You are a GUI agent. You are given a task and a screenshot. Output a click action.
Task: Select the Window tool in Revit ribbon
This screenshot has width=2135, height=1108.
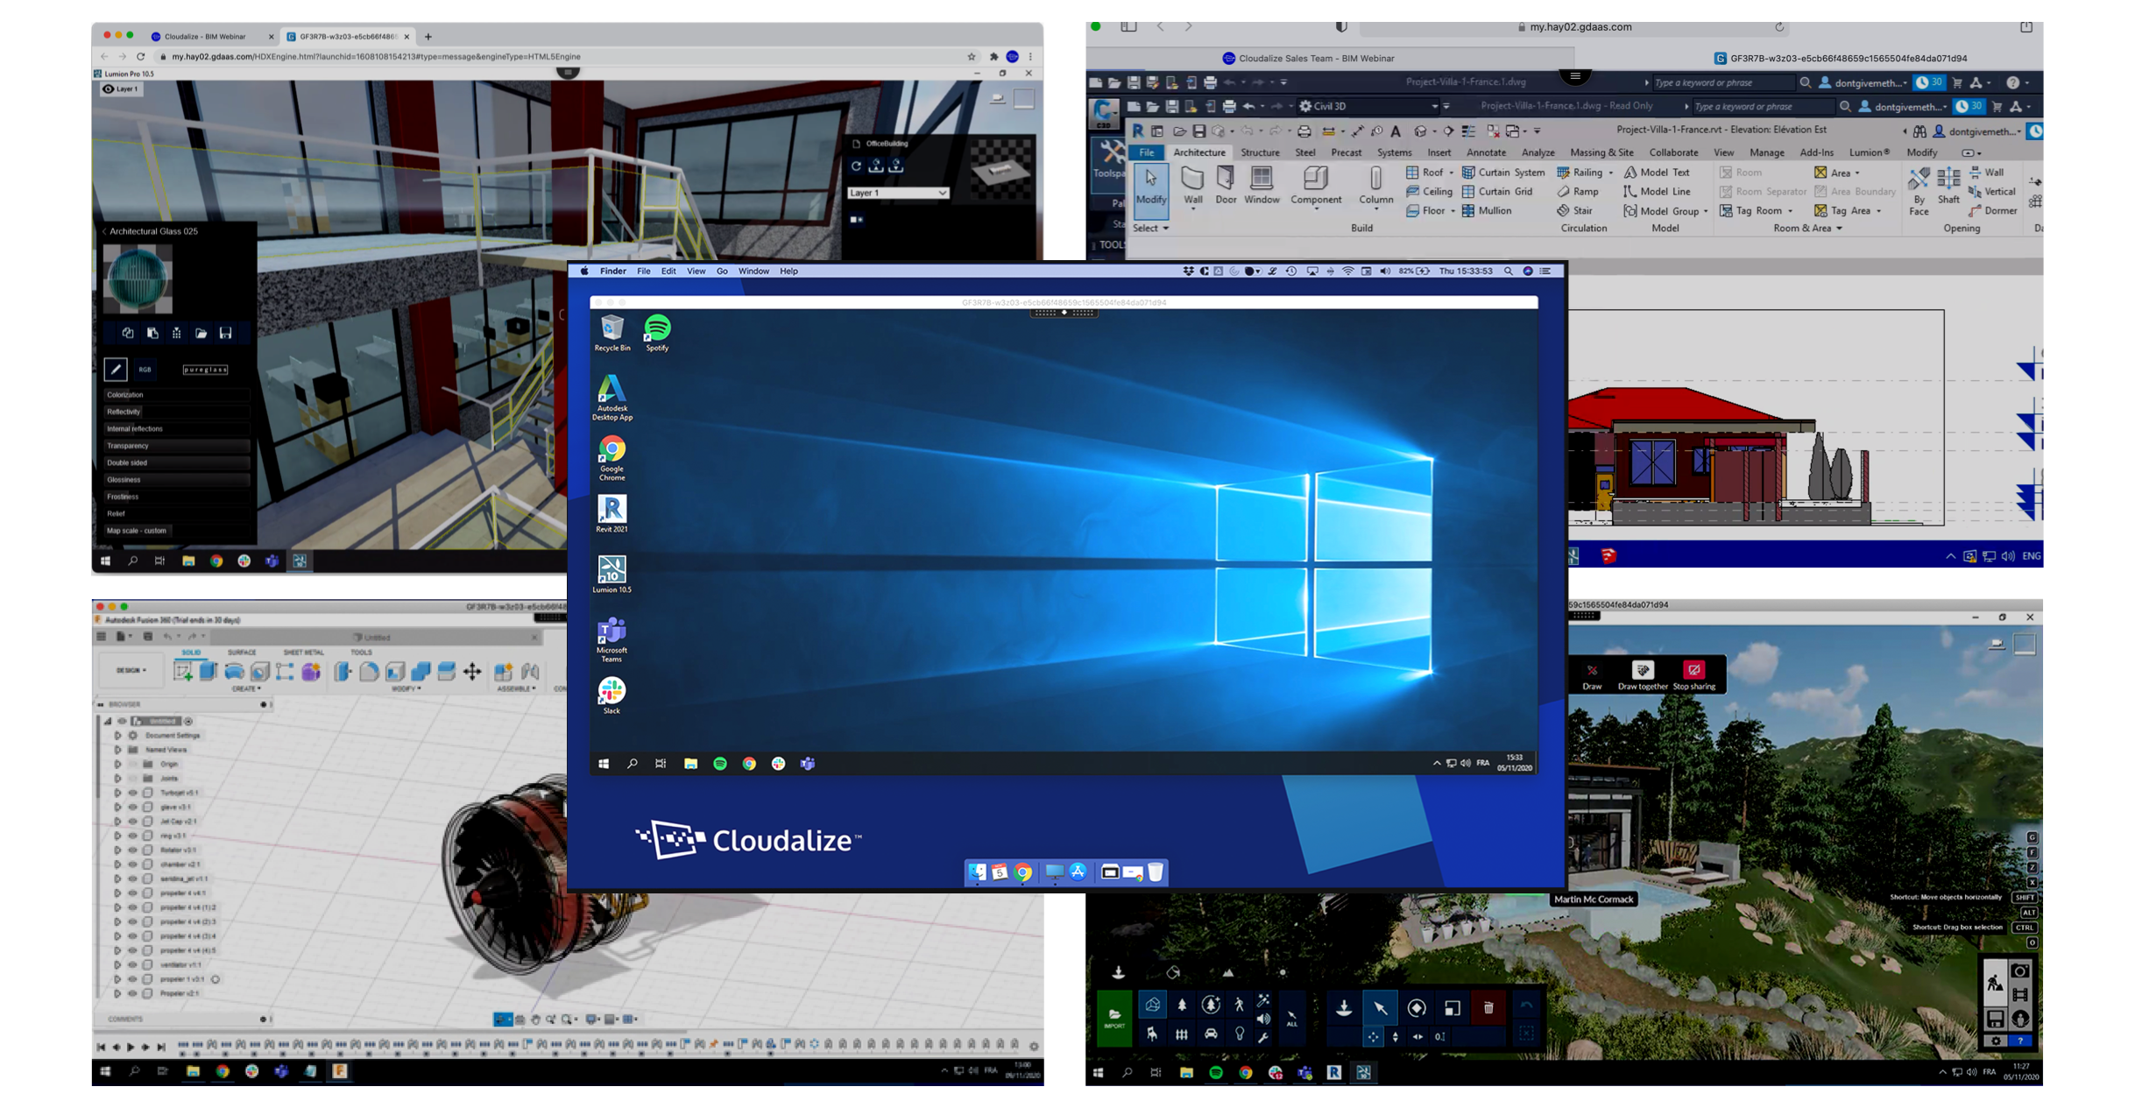1262,185
